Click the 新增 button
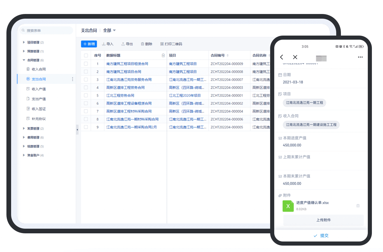 [x=89, y=44]
